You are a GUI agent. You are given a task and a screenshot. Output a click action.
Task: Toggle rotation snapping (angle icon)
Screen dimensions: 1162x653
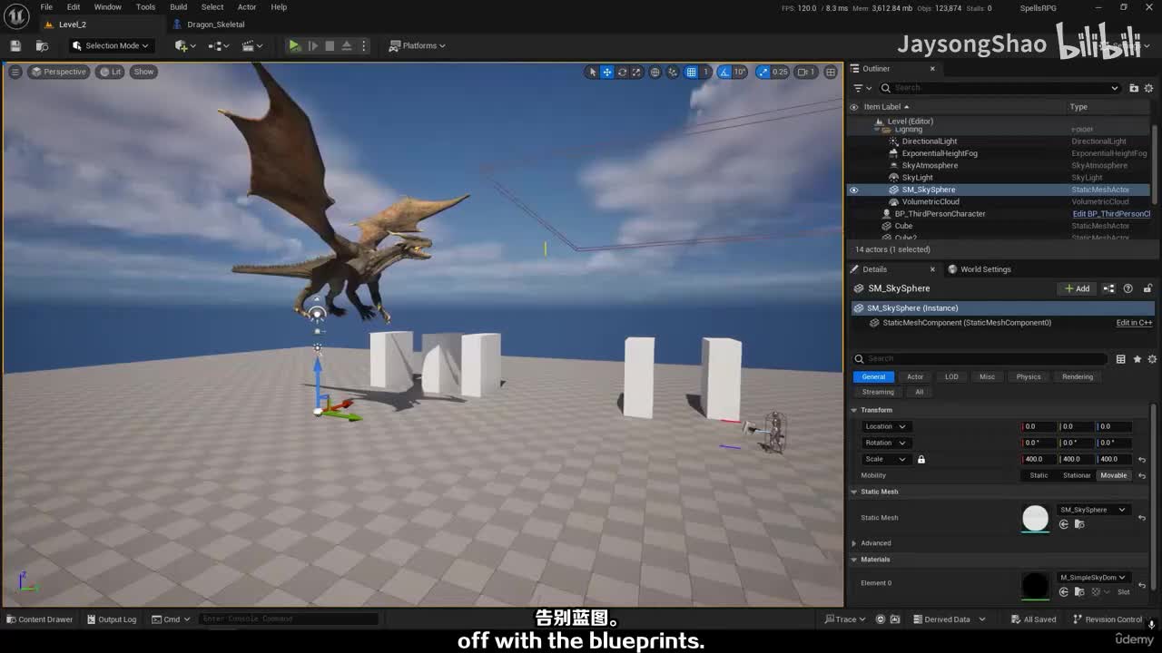724,72
